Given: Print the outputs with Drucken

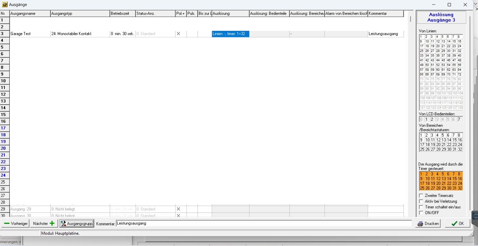Looking at the screenshot, I should [x=428, y=224].
